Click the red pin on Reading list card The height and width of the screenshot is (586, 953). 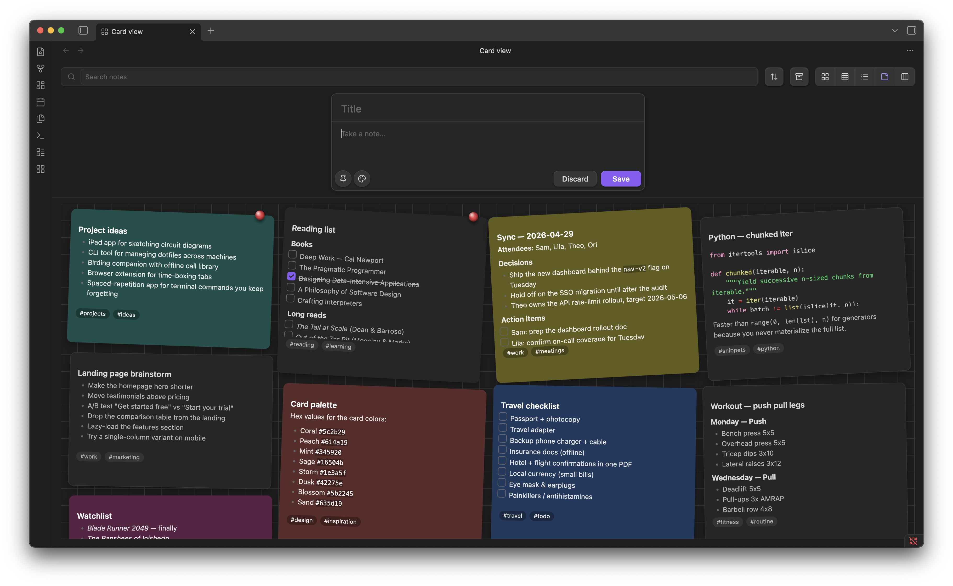473,217
